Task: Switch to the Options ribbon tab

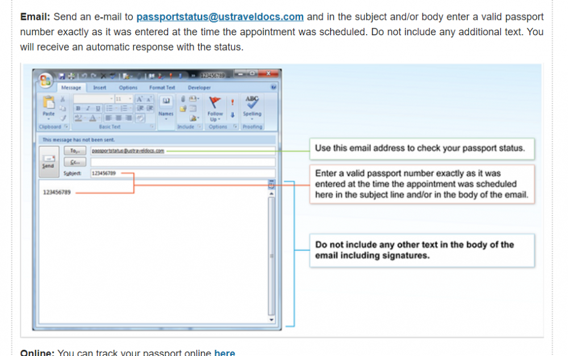Action: (x=128, y=88)
